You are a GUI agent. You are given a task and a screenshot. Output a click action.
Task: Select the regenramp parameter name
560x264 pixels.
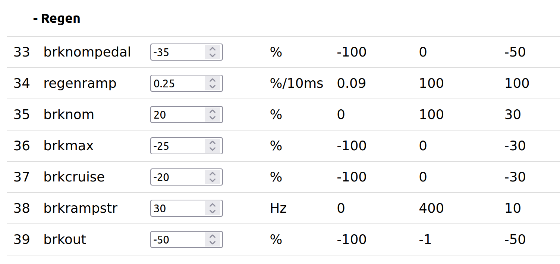pyautogui.click(x=80, y=83)
